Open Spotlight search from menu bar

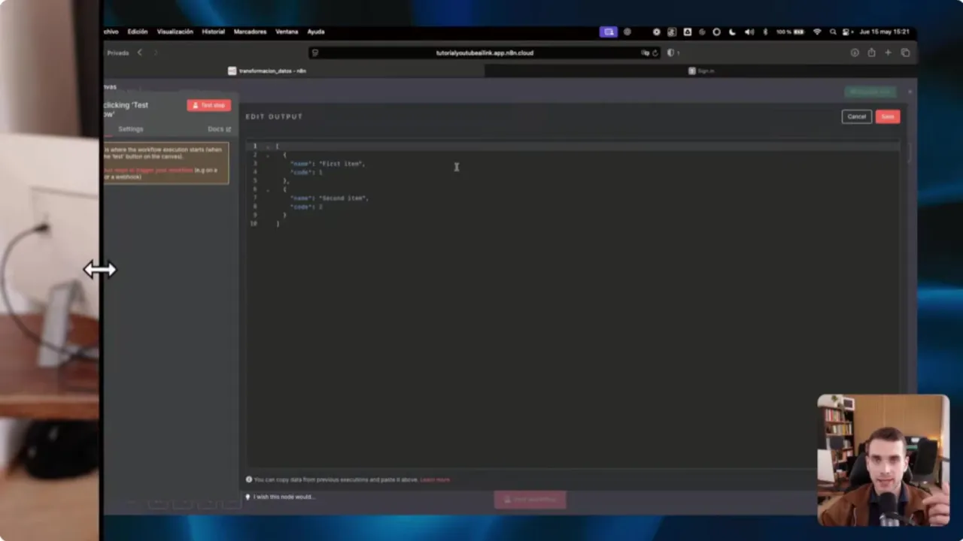pos(833,32)
